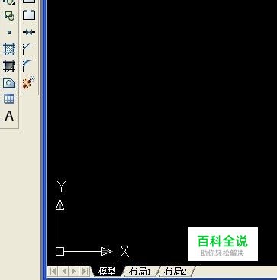Open the Hatch pattern tool
This screenshot has height=280, width=277.
pos(9,49)
